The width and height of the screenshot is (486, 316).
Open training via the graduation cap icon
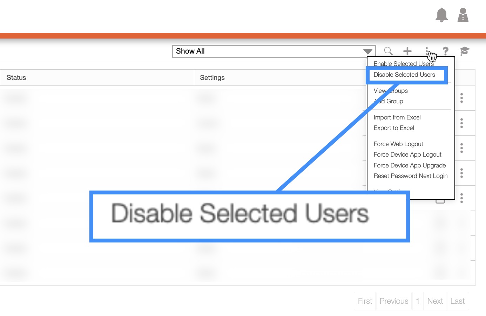click(464, 51)
